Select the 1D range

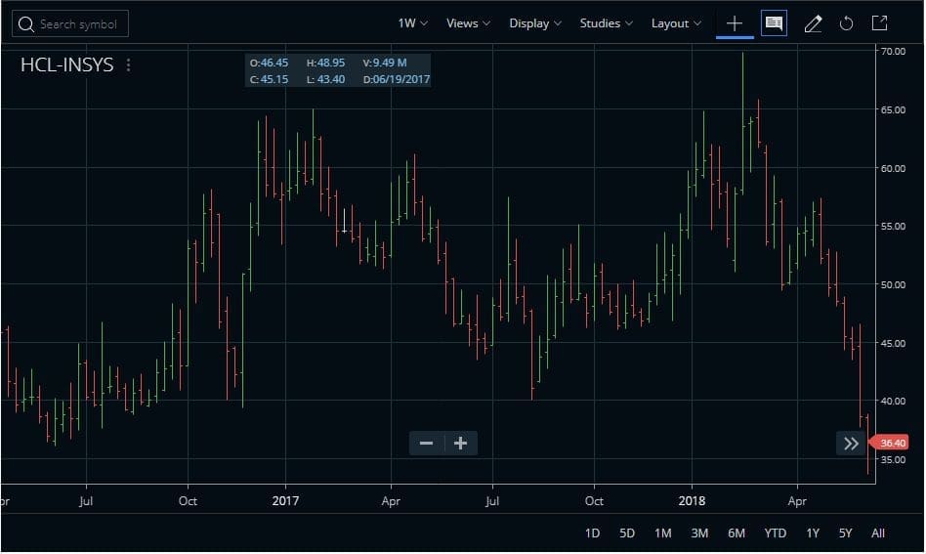point(592,533)
